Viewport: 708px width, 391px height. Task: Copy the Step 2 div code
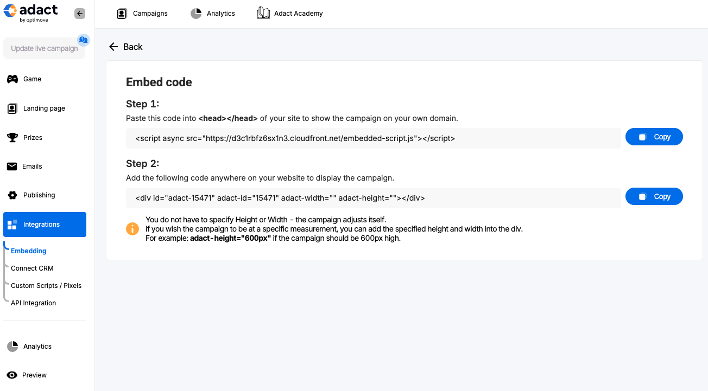click(x=654, y=197)
